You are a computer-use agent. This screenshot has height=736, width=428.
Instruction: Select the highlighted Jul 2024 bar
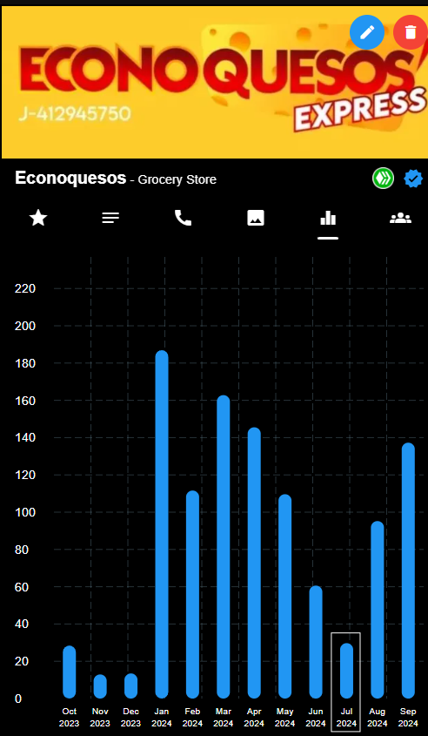(x=346, y=671)
